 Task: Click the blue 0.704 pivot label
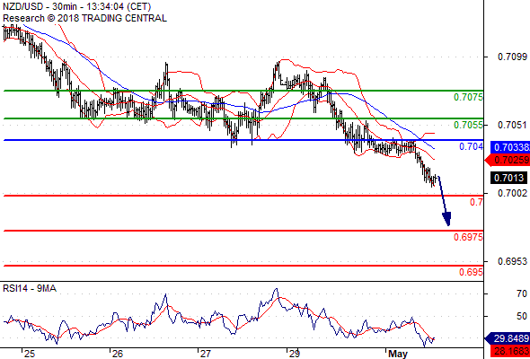pyautogui.click(x=472, y=146)
